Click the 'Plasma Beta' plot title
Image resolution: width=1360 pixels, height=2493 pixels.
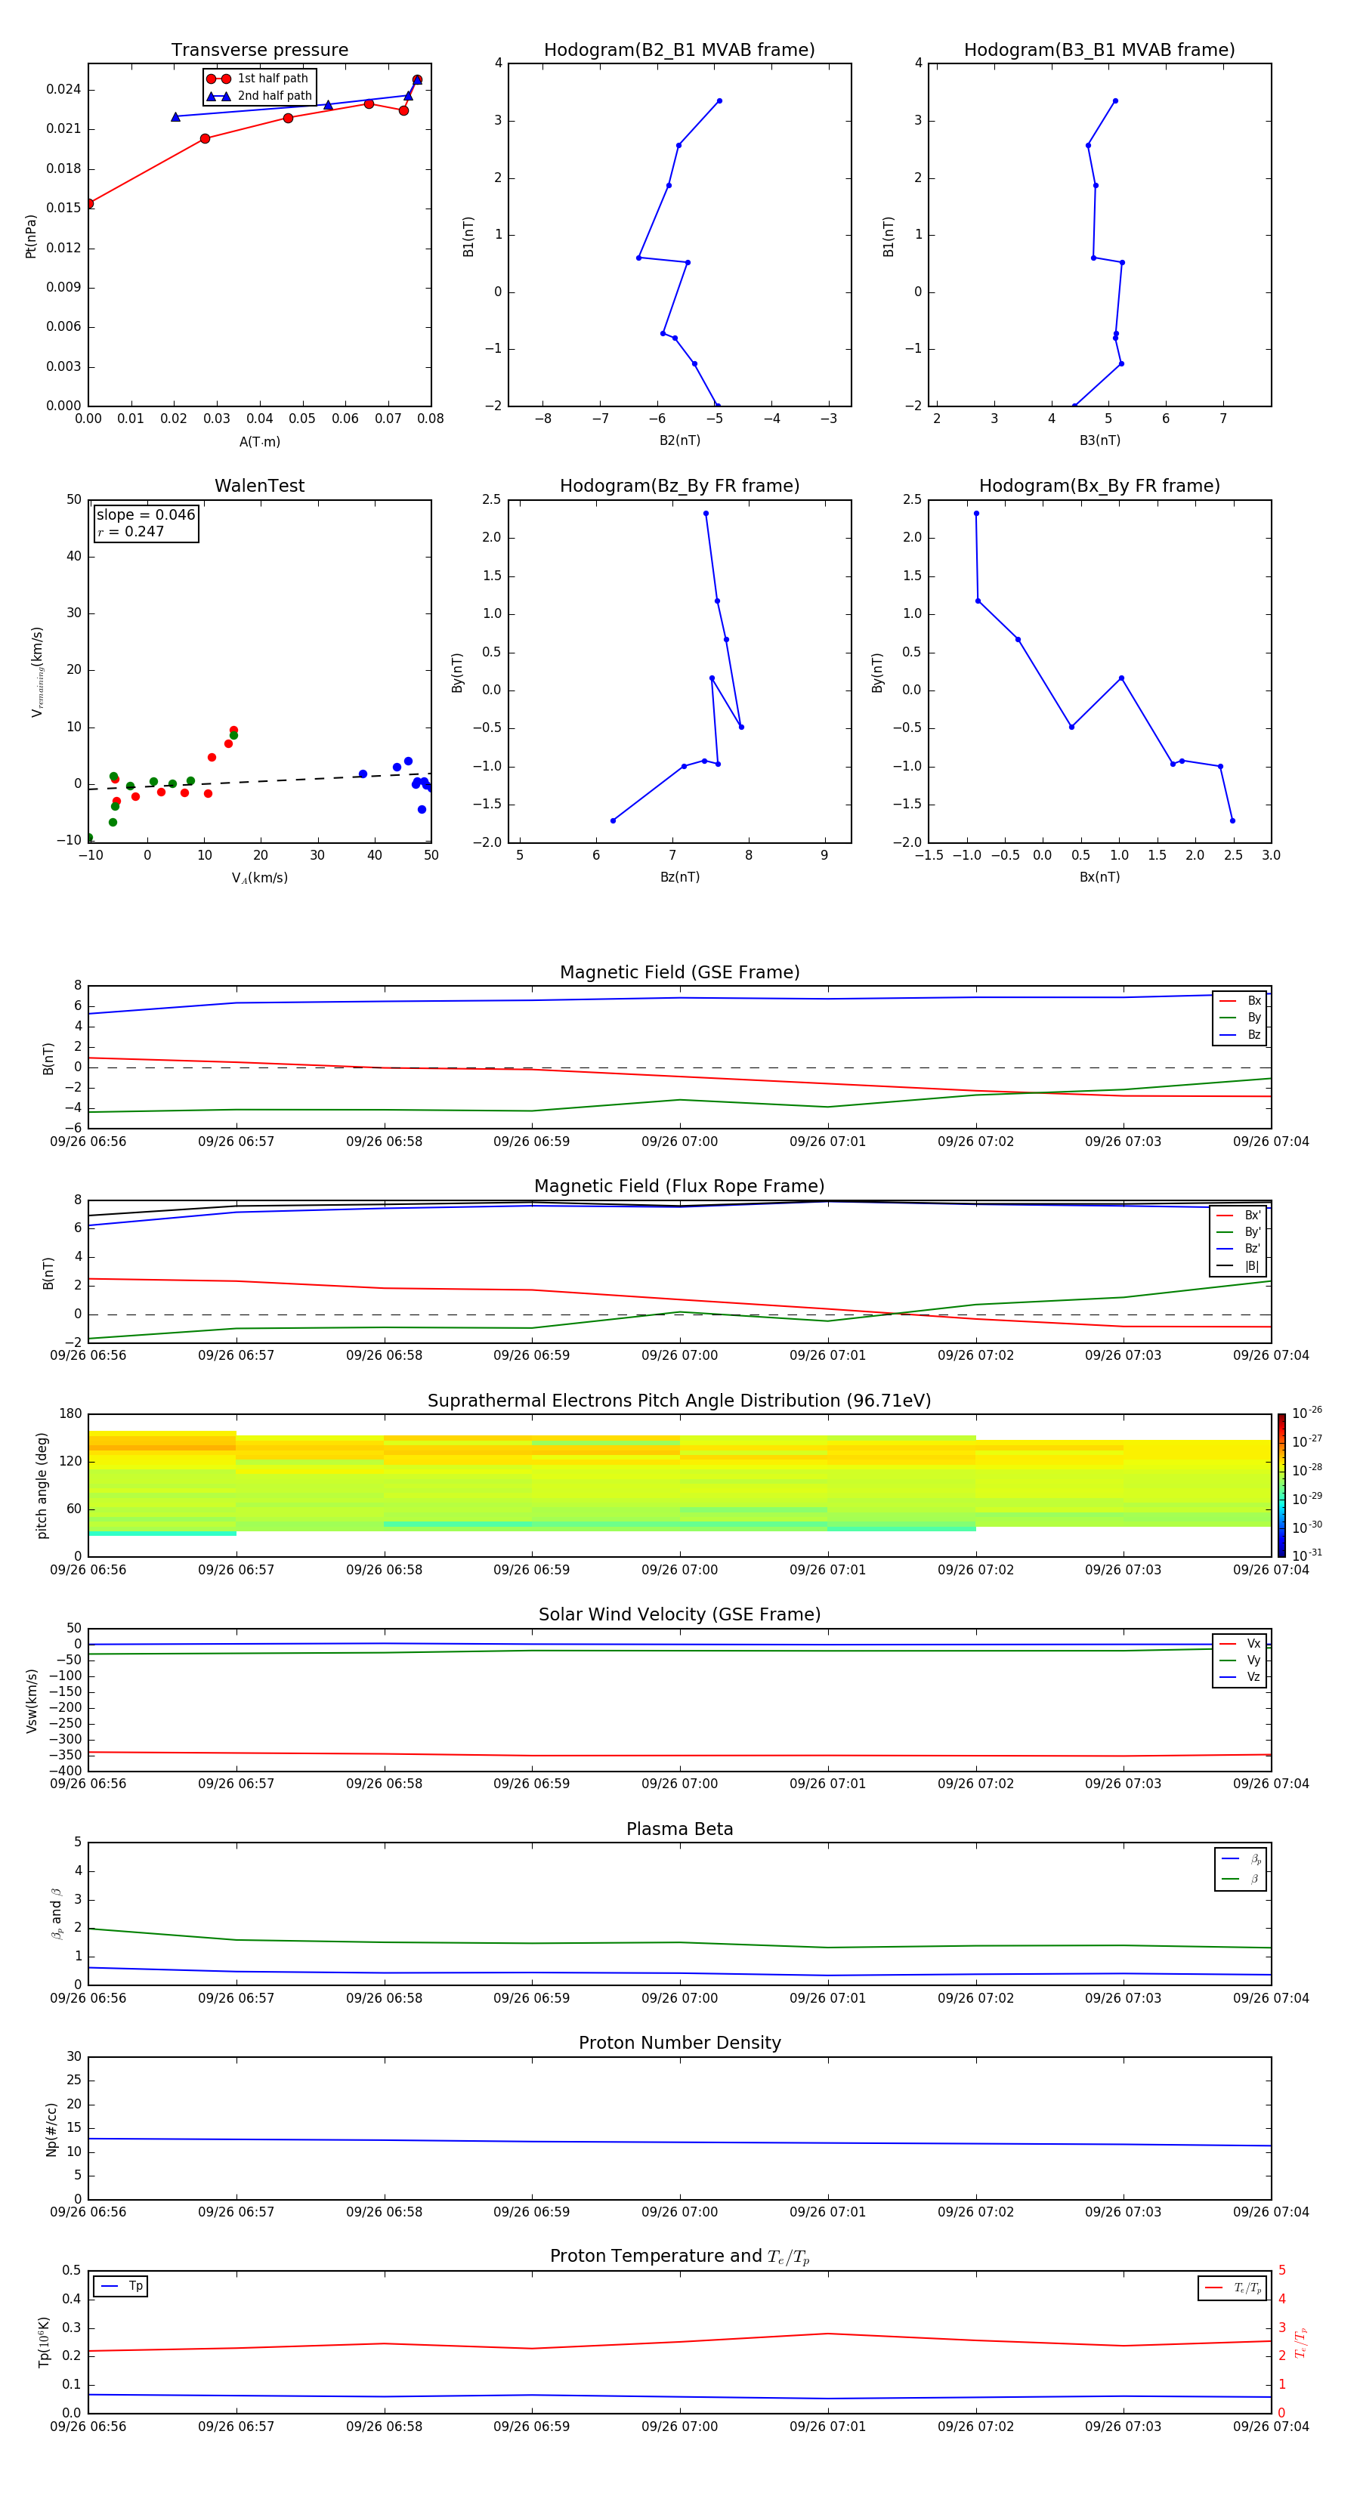(x=679, y=1829)
